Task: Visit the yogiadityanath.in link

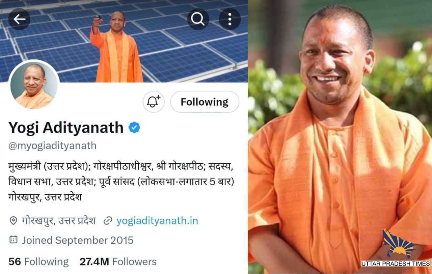Action: (157, 221)
